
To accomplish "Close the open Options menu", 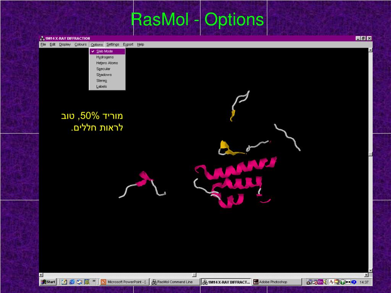I will tap(97, 44).
